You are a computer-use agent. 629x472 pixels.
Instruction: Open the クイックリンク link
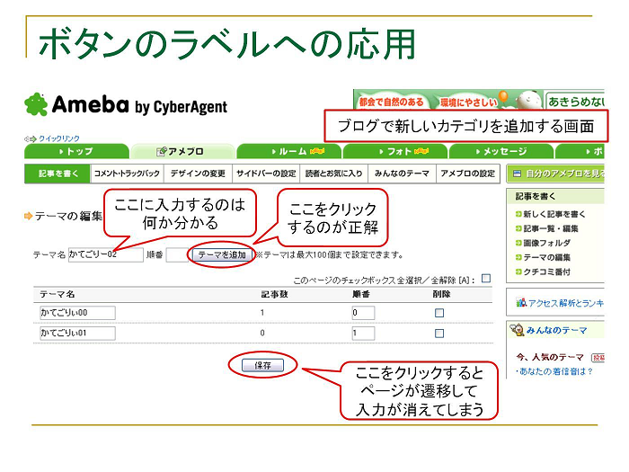coord(59,138)
